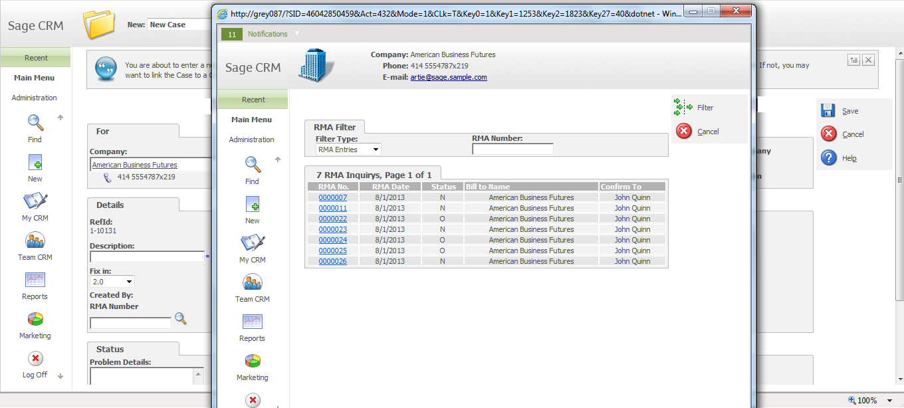Image resolution: width=904 pixels, height=408 pixels.
Task: Click the zoom magnifier in the status bar
Action: [x=852, y=400]
